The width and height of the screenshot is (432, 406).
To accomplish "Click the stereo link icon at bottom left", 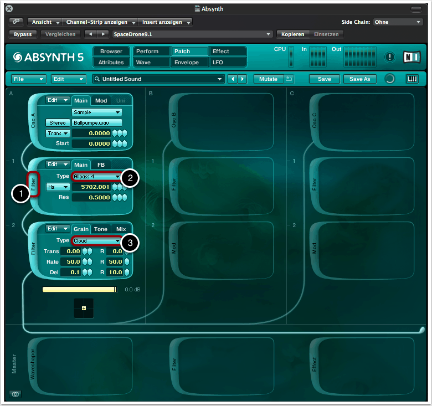I will pyautogui.click(x=16, y=394).
